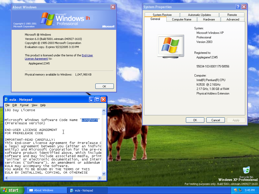Click the Notepad icon in eula title bar
The image size is (259, 194).
[x=6, y=99]
